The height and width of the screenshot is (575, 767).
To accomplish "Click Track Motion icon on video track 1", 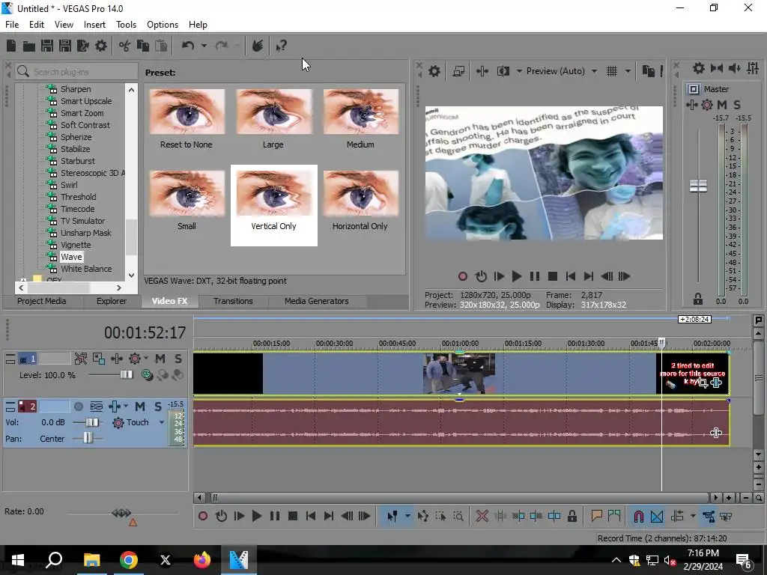I will 98,359.
